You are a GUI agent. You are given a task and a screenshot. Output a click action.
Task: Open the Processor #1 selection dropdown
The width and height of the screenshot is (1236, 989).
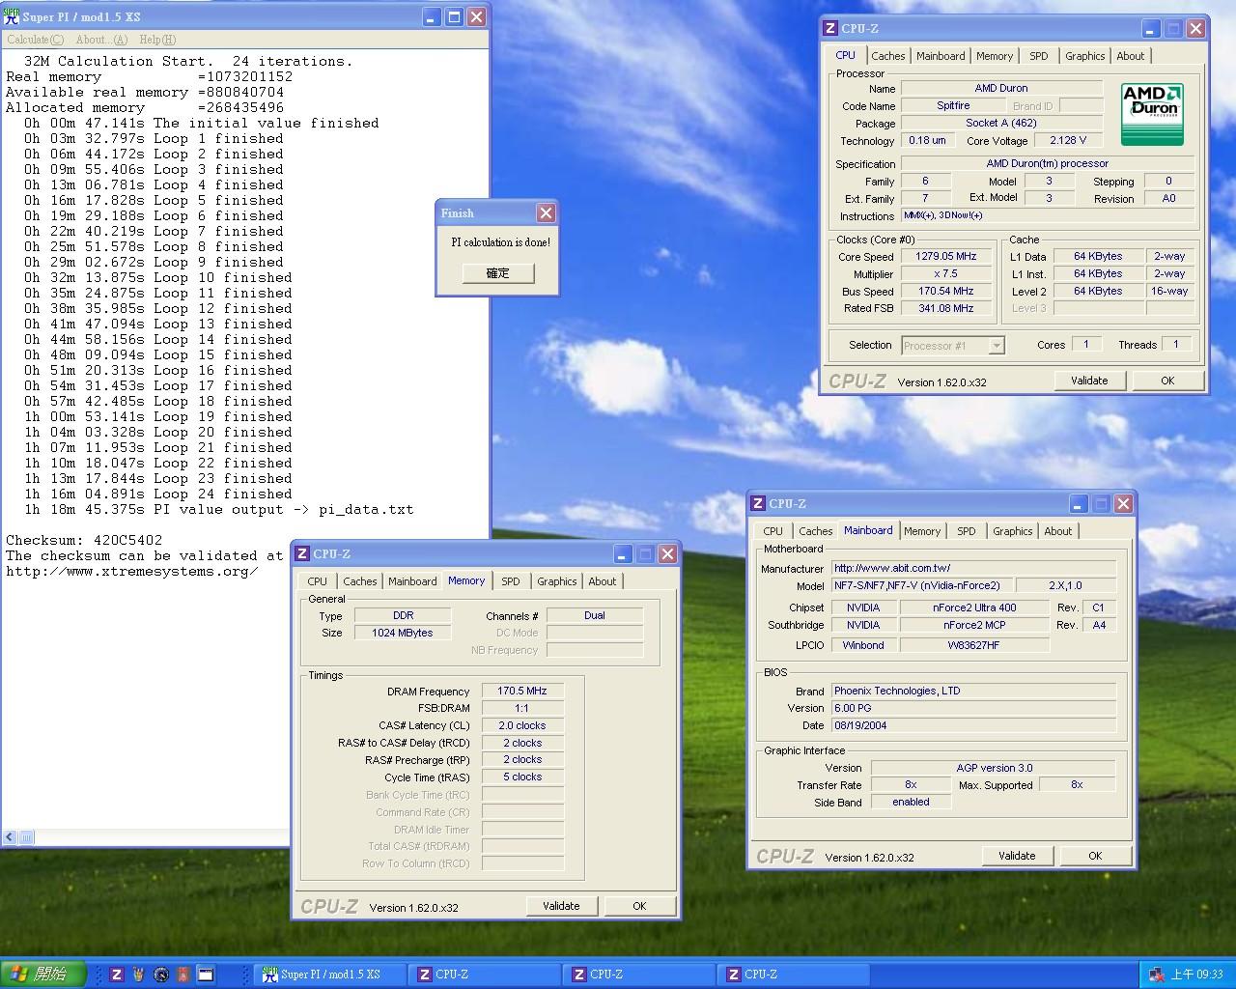[953, 345]
